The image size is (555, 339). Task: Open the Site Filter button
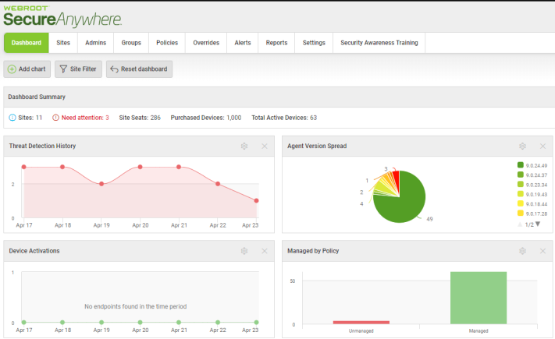[78, 69]
